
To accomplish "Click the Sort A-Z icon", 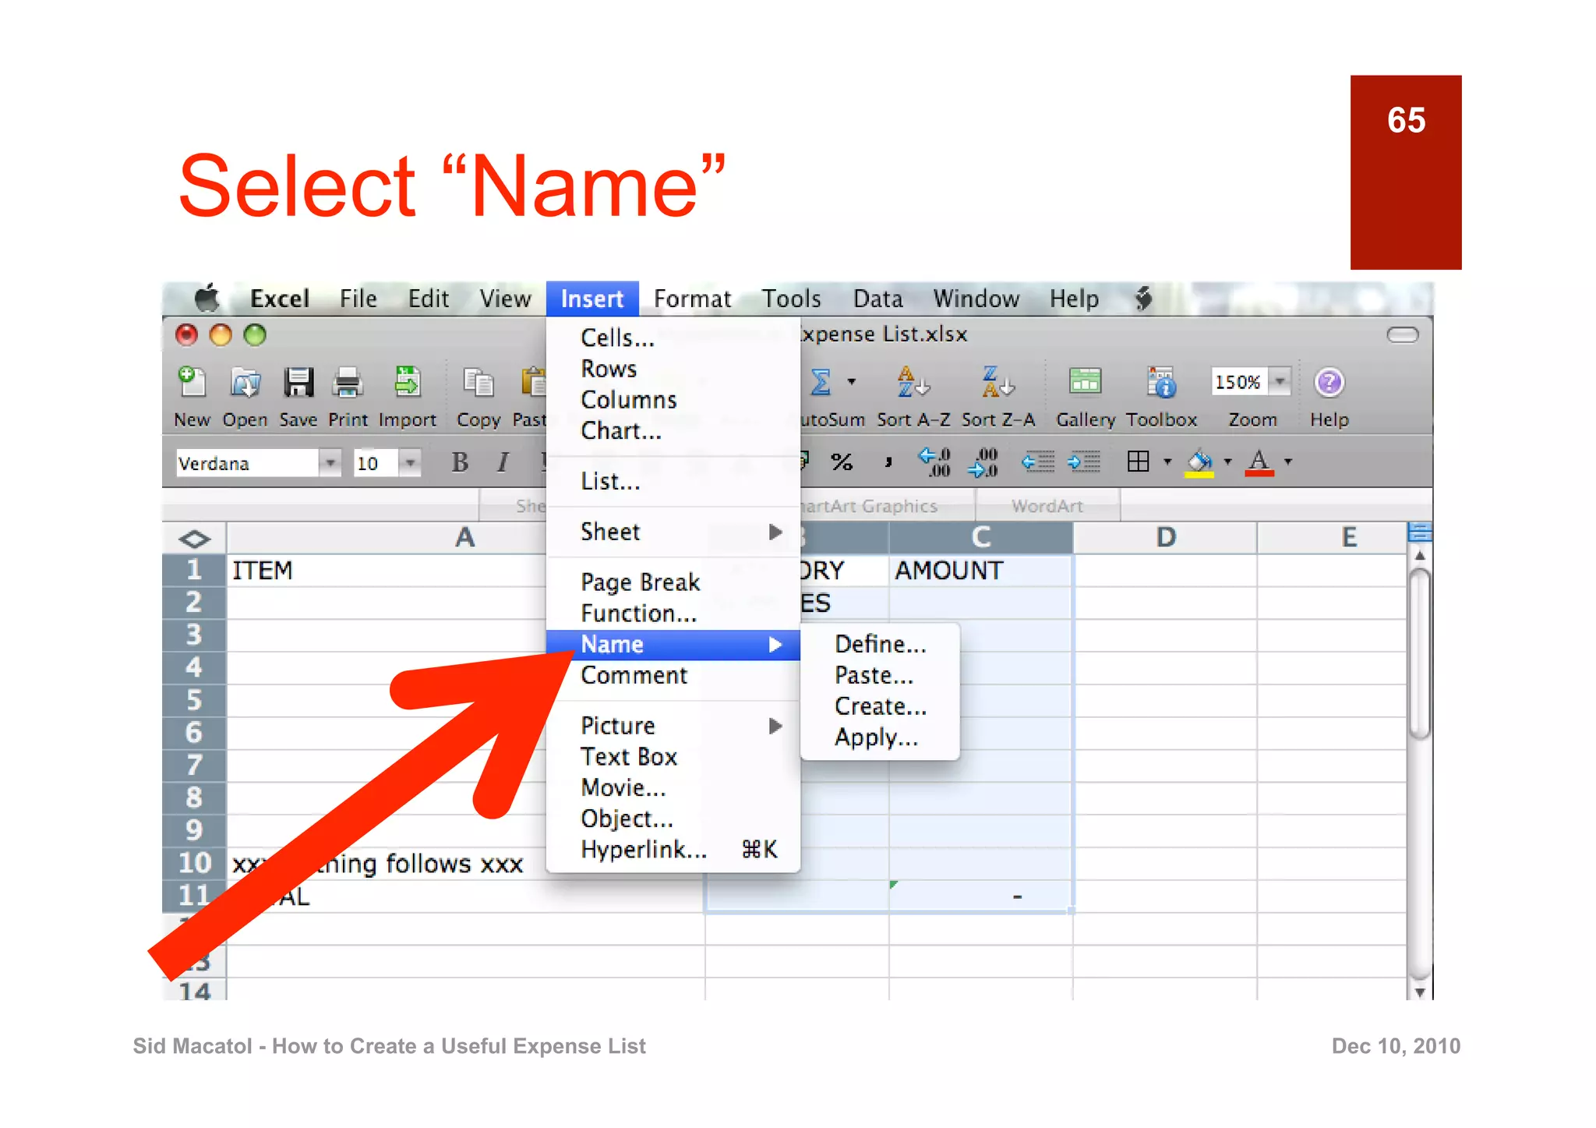I will click(913, 382).
